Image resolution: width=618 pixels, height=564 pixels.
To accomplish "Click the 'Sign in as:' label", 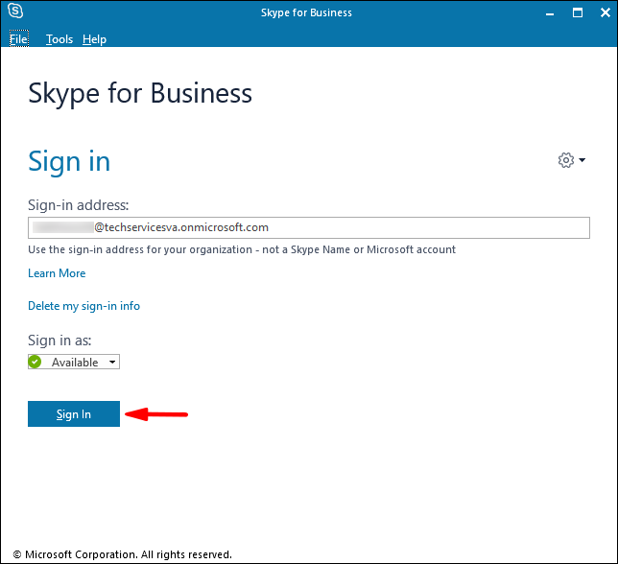I will (59, 341).
